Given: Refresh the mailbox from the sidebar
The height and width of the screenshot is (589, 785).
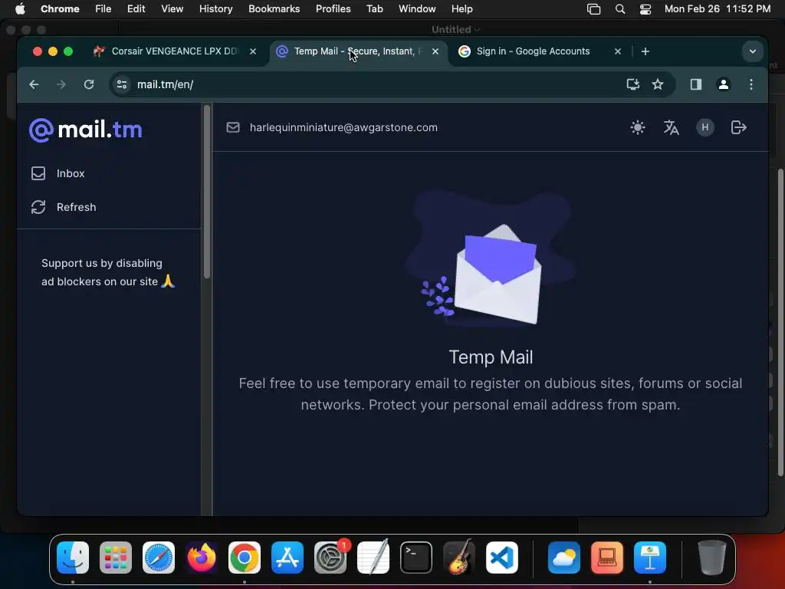Looking at the screenshot, I should pyautogui.click(x=64, y=207).
